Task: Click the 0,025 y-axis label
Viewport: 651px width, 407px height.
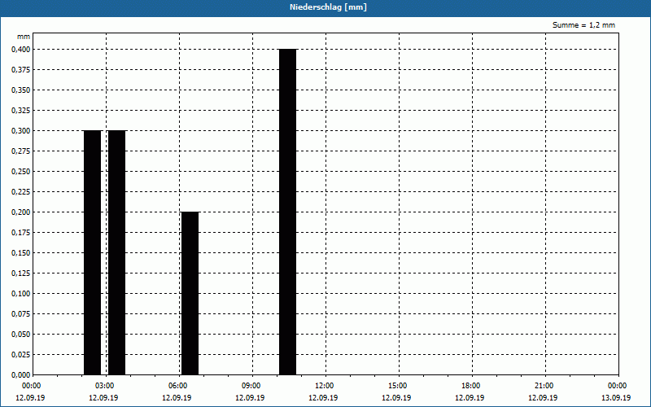Action: click(21, 355)
